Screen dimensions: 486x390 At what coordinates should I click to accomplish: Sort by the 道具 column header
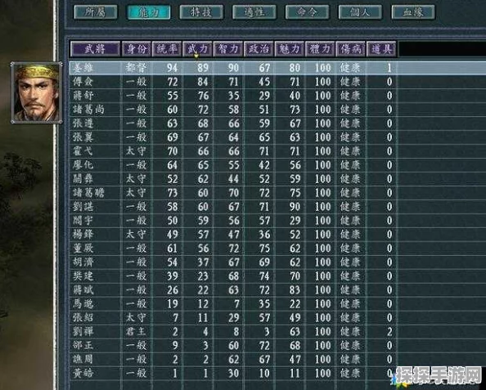(381, 49)
